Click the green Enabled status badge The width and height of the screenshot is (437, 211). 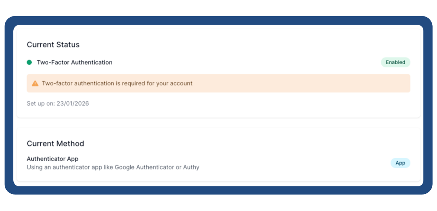(x=395, y=62)
